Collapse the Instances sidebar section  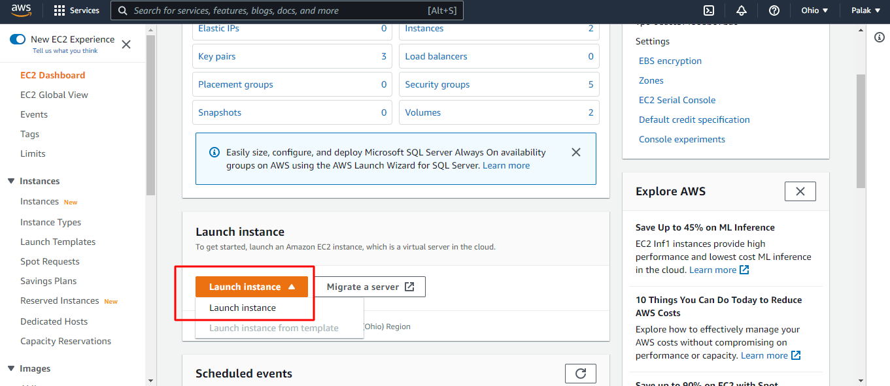[x=11, y=181]
